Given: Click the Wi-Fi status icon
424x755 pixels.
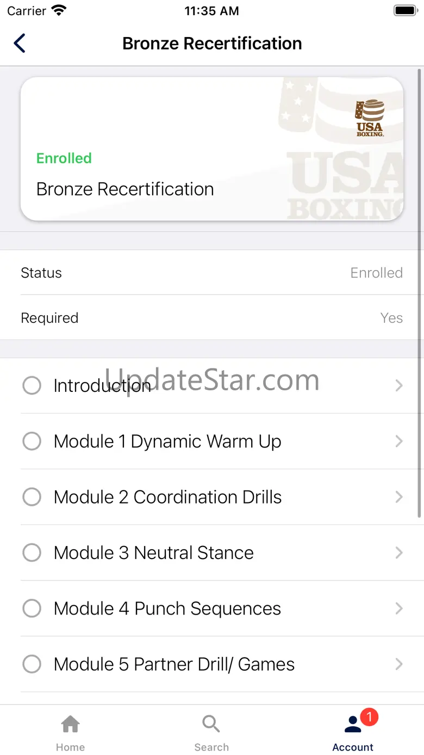Looking at the screenshot, I should coord(59,10).
